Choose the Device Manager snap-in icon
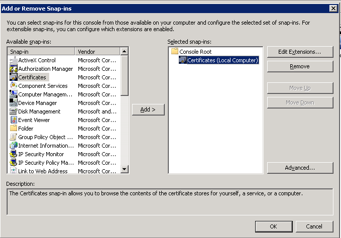The width and height of the screenshot is (341, 238). click(x=14, y=103)
